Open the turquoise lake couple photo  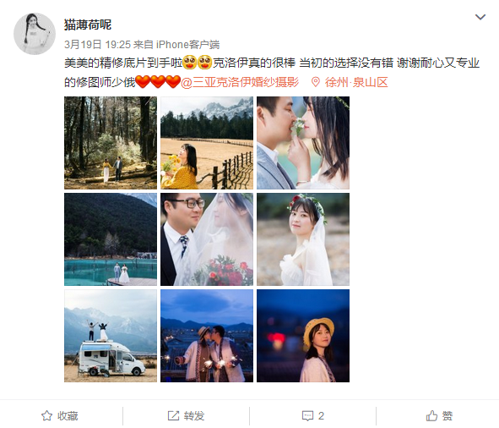pyautogui.click(x=111, y=239)
